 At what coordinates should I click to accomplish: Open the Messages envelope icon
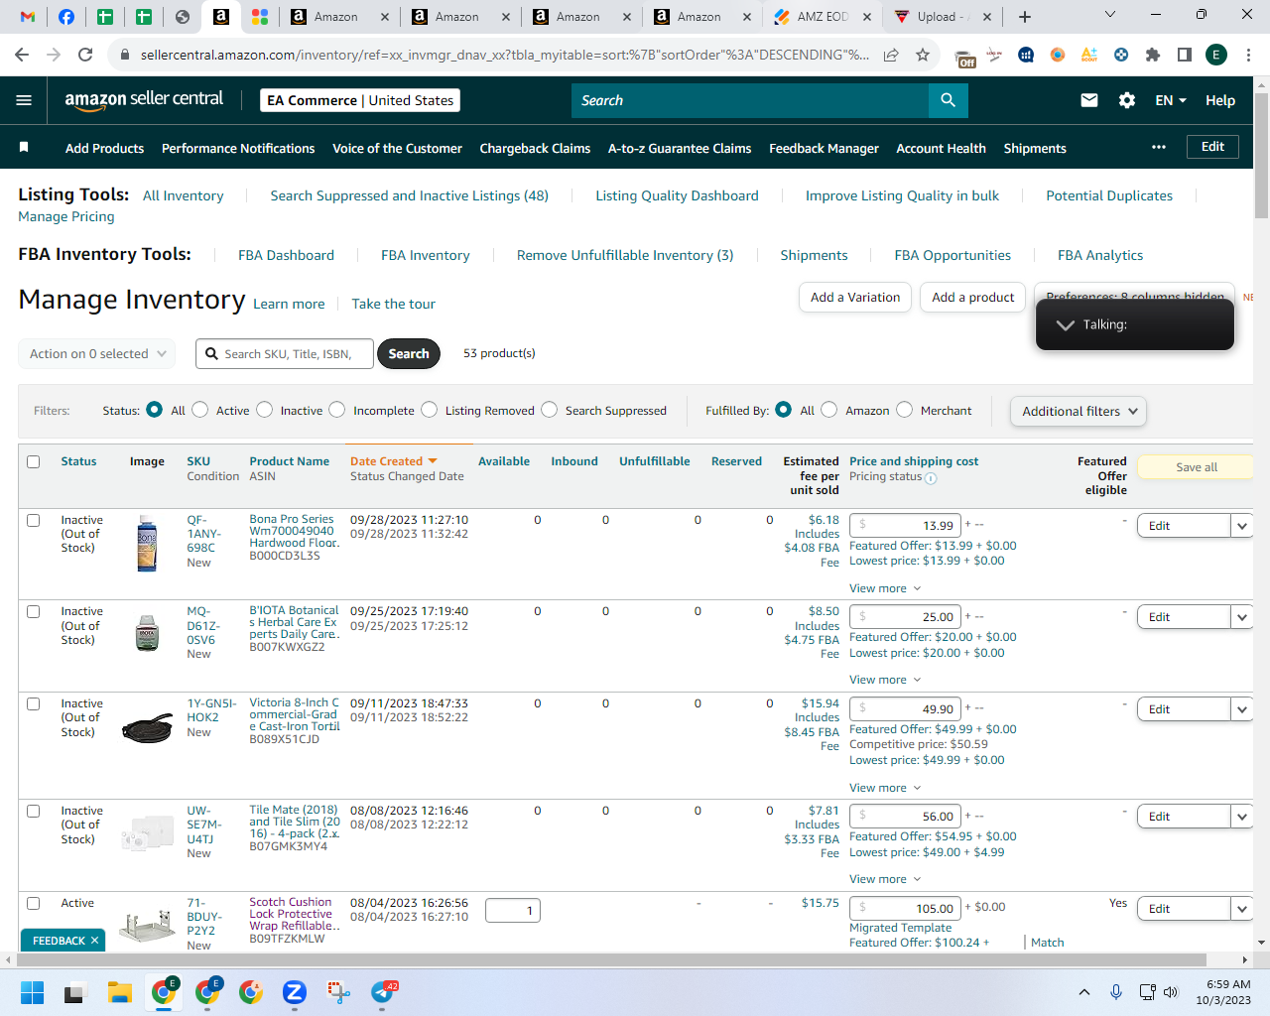tap(1089, 100)
